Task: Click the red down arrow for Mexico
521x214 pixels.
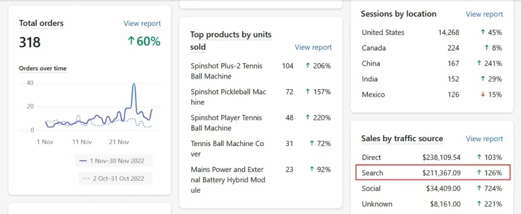Action: pos(482,94)
